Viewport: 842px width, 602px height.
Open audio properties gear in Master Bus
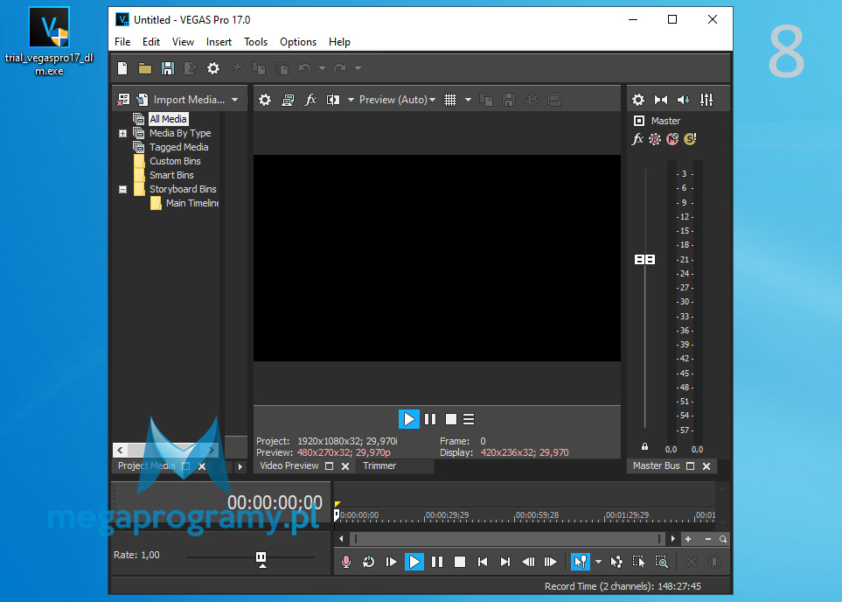coord(638,100)
